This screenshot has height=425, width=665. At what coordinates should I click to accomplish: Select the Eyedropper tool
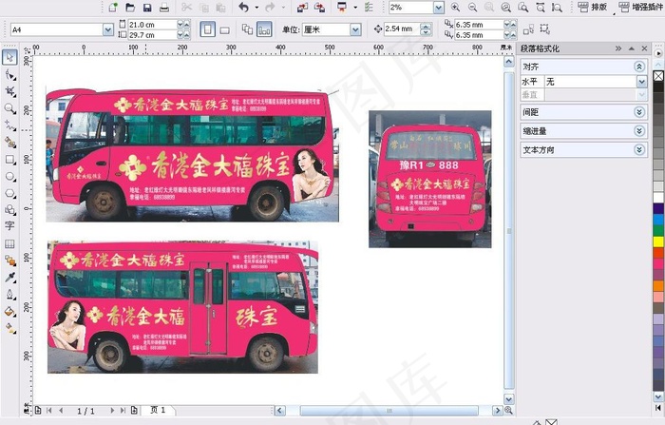[x=9, y=278]
